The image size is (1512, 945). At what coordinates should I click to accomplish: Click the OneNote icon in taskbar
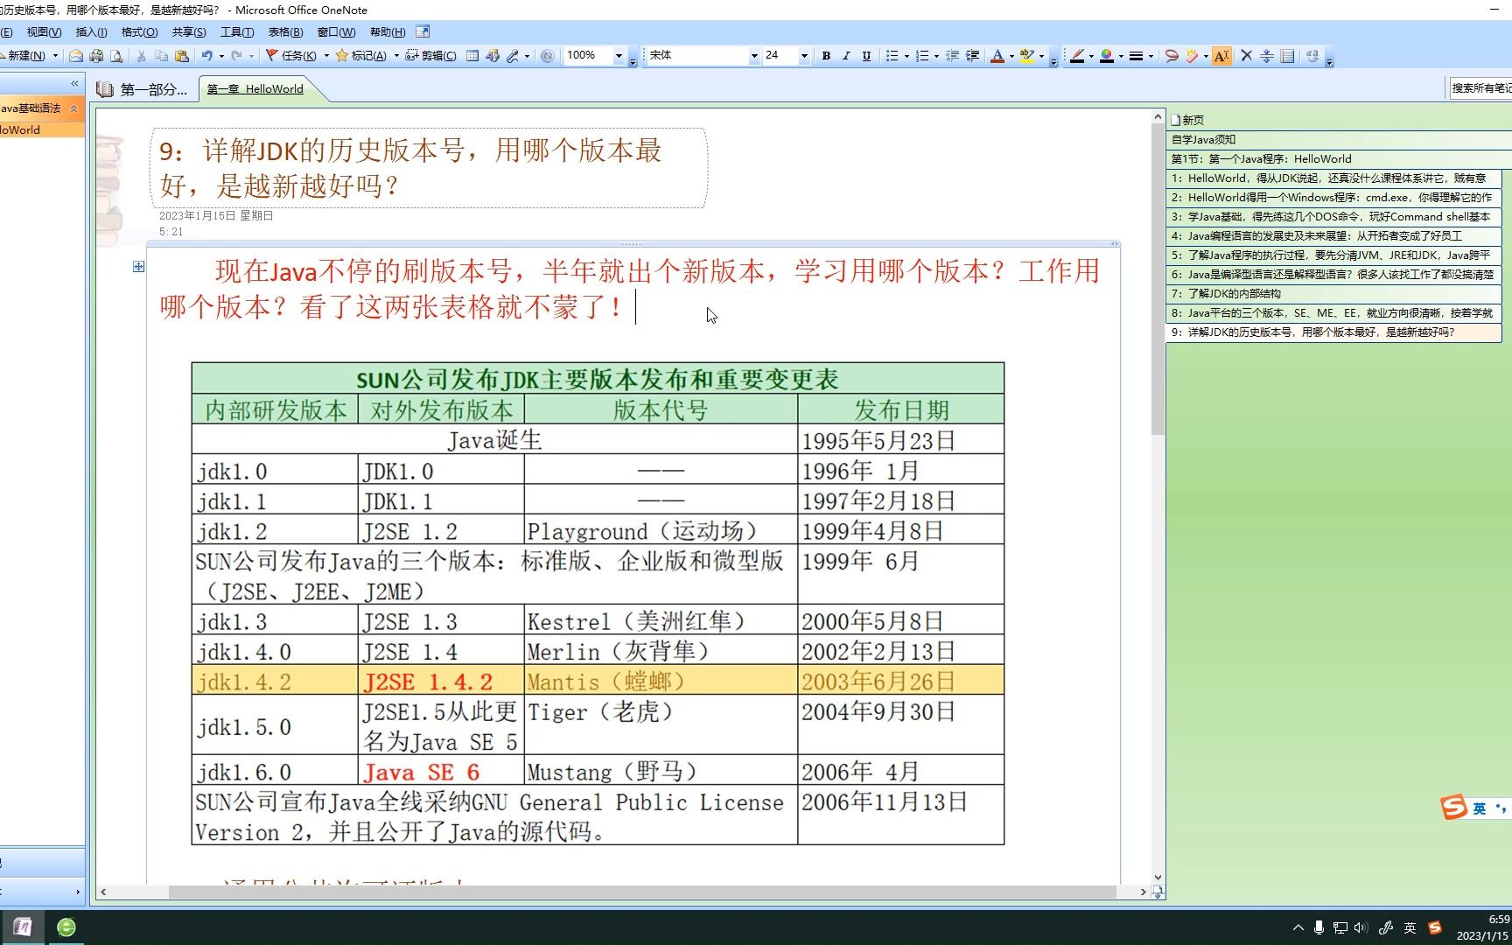pos(23,927)
